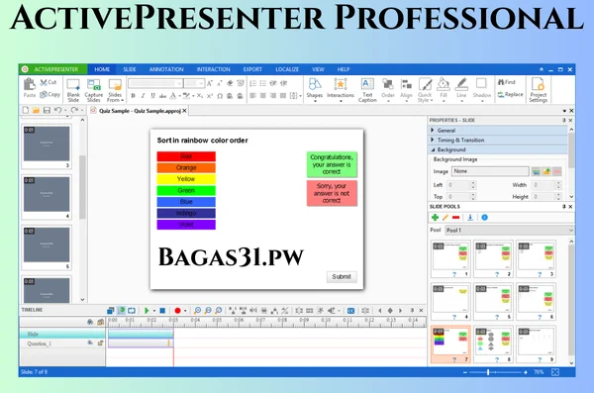Screen dimensions: 594x393
Task: Expand Timing & Transition section
Action: tap(498, 140)
